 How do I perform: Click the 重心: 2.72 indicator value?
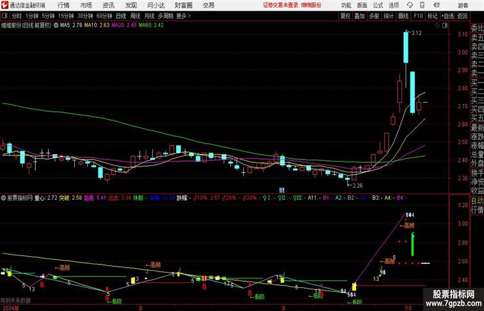[x=45, y=198]
